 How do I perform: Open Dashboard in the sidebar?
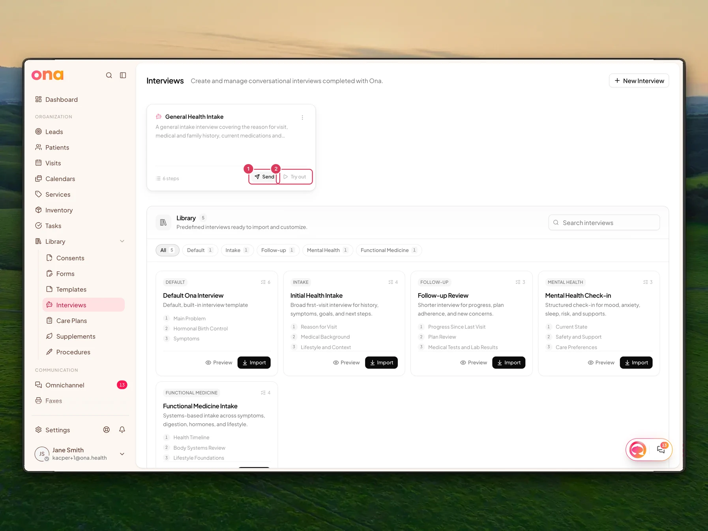coord(61,99)
